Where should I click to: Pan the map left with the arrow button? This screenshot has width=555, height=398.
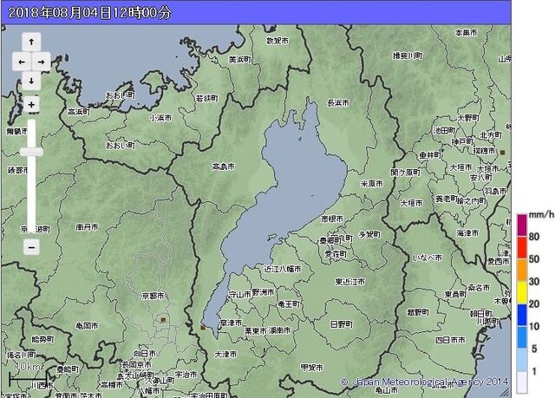pyautogui.click(x=22, y=62)
